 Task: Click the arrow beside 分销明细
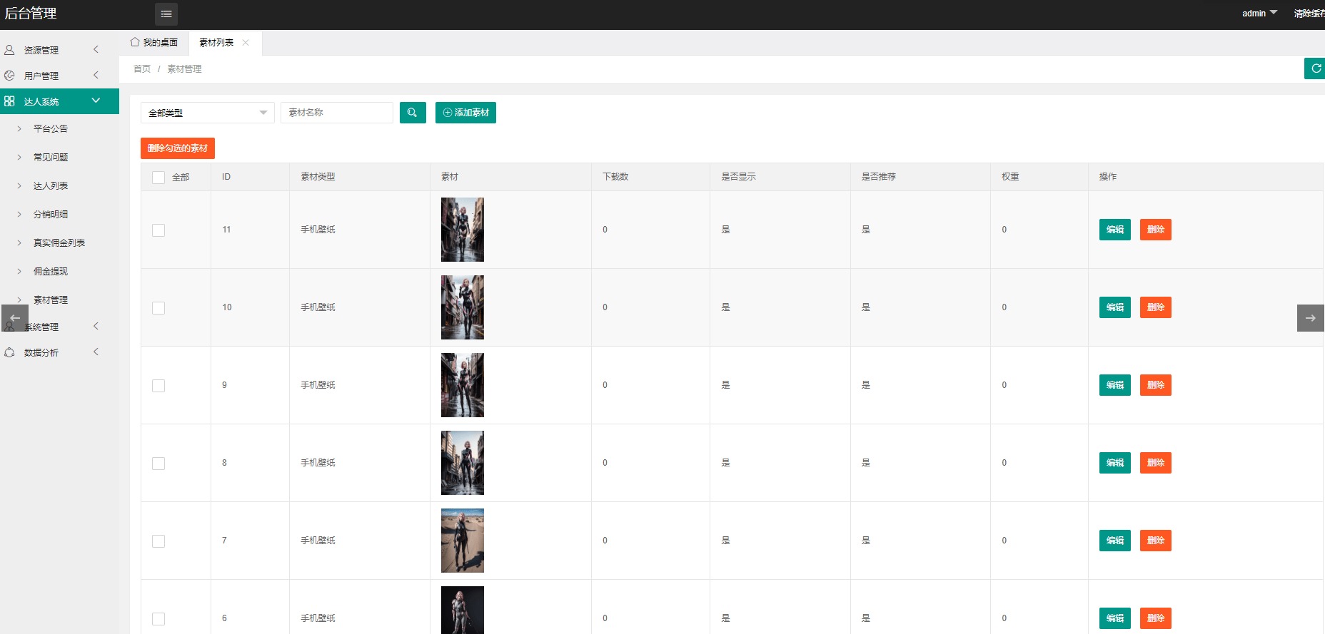tap(19, 215)
